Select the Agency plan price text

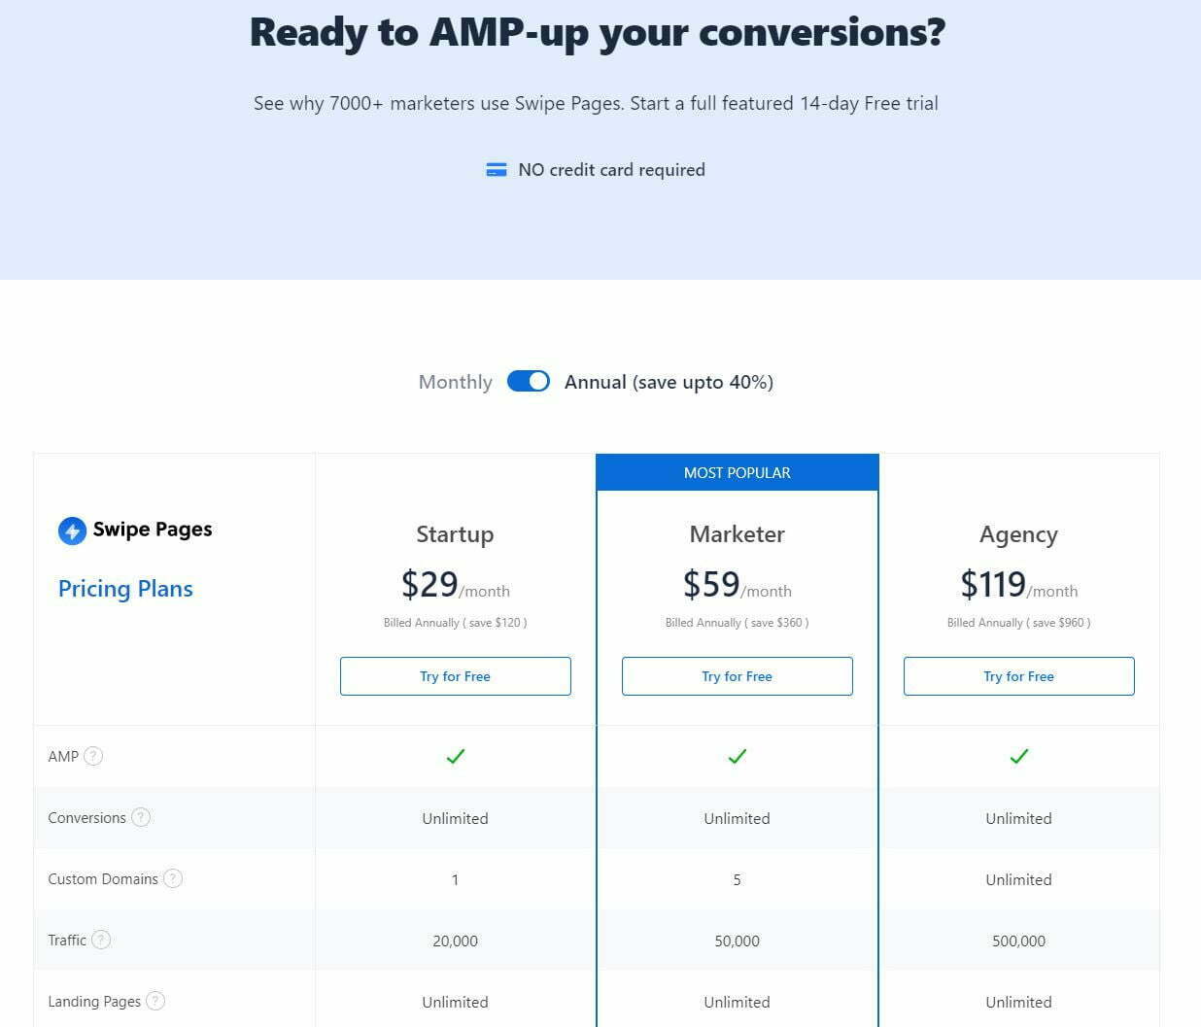[x=1017, y=582]
